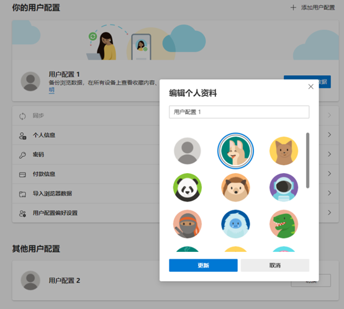Click the 更新 button
This screenshot has height=309, width=344.
203,265
